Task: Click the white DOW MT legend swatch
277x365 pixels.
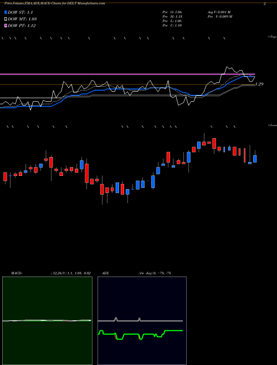Action: (6, 19)
